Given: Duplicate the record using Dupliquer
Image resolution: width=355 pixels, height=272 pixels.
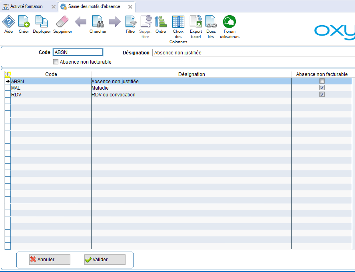Looking at the screenshot, I should pyautogui.click(x=42, y=22).
